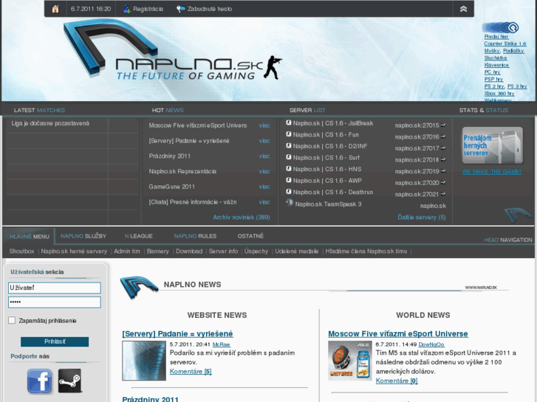Screen dimensions: 537x402
Task: Click the CS icon beside AWP server
Action: click(x=289, y=180)
